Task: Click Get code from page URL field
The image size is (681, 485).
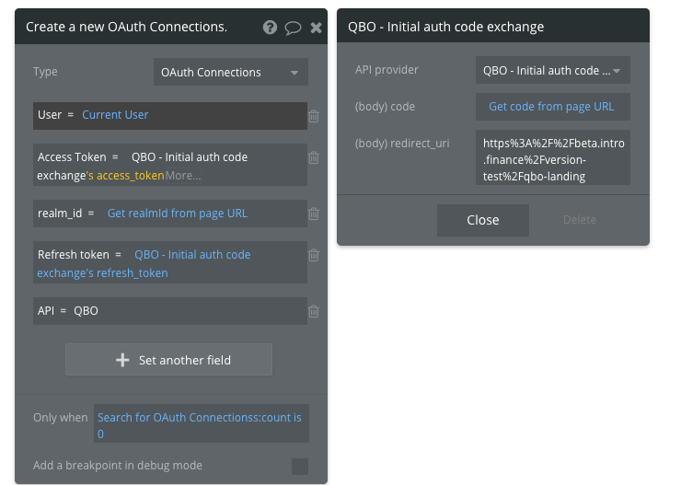Action: pos(551,107)
